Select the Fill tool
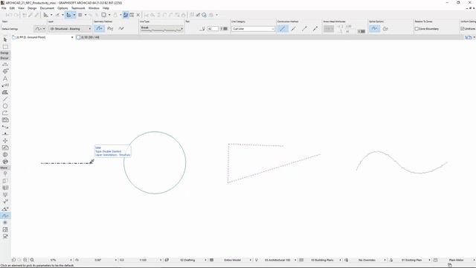The height and width of the screenshot is (268, 476). [x=5, y=92]
